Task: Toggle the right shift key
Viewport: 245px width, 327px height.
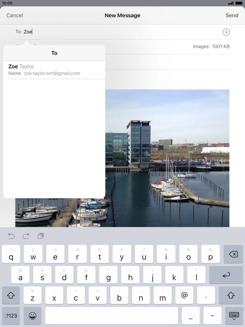Action: [231, 295]
